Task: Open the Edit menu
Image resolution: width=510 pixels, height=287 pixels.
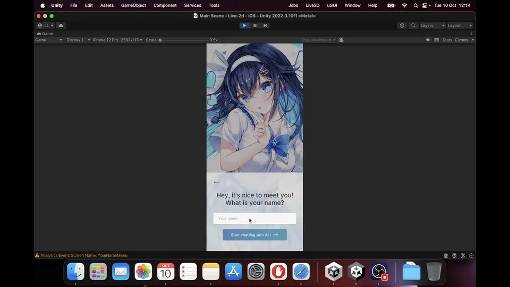Action: (89, 5)
